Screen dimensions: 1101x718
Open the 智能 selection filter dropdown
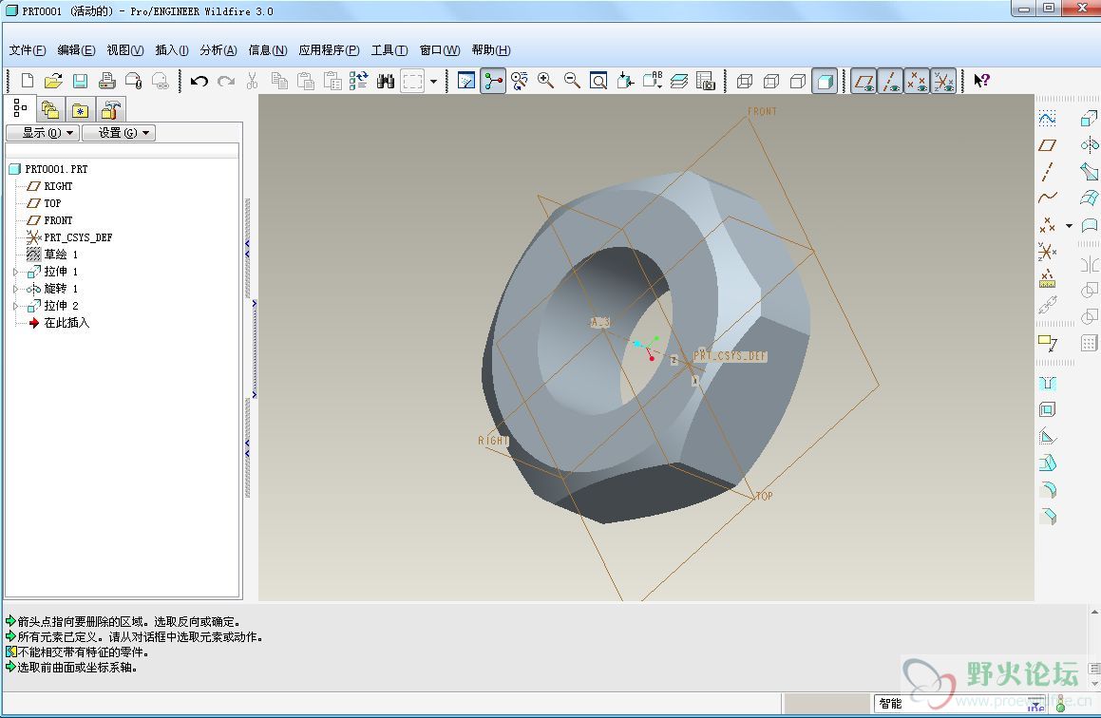pos(1035,703)
